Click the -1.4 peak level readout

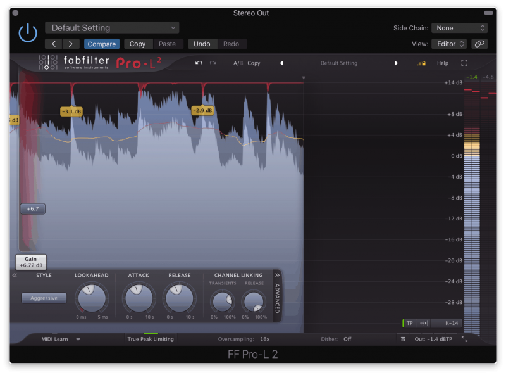[x=471, y=77]
